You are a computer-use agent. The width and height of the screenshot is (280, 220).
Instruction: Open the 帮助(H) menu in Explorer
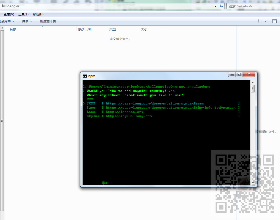(38, 14)
